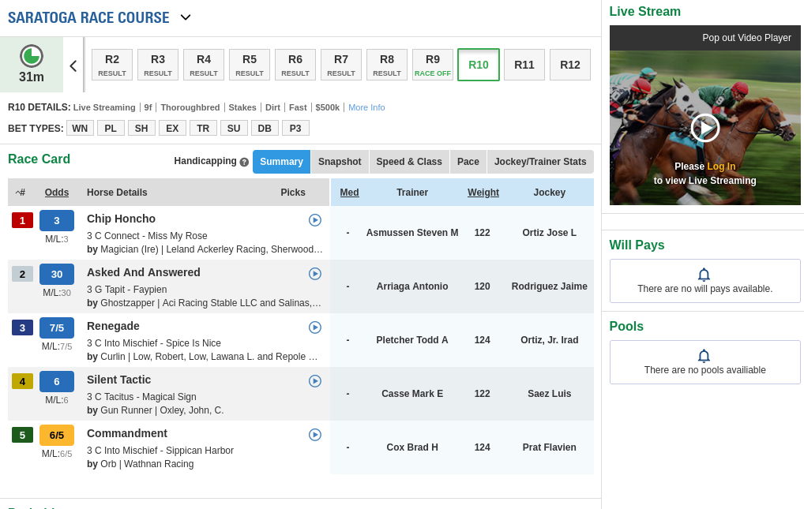Click the red saddlecloth number 1
The height and width of the screenshot is (509, 804).
click(23, 220)
